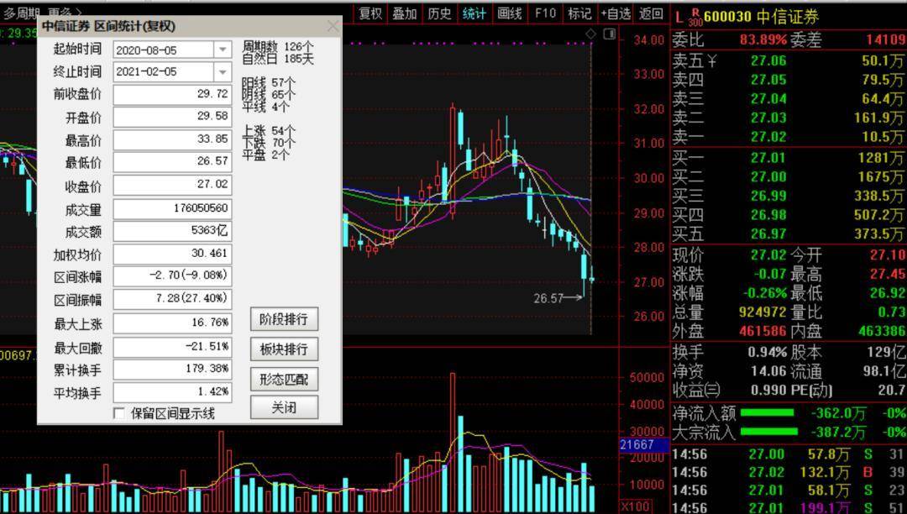
Task: Toggle the side panel icon near the price axis
Action: [x=609, y=34]
